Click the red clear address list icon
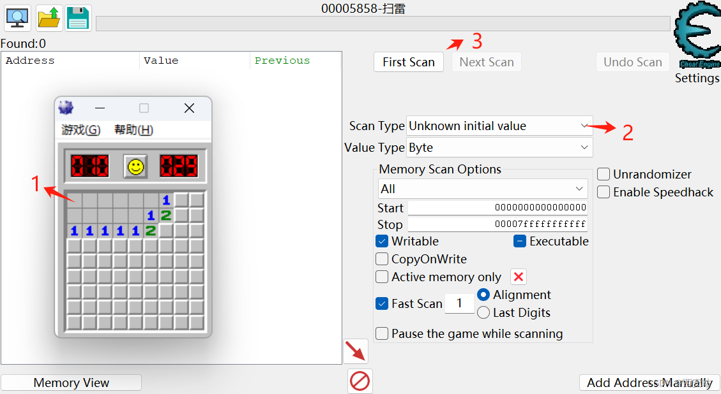 360,381
